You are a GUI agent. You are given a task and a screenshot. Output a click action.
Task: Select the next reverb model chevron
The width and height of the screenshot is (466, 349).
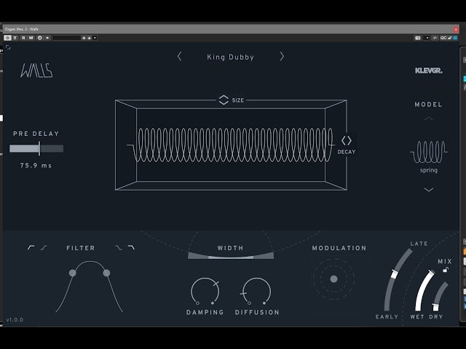[x=428, y=190]
